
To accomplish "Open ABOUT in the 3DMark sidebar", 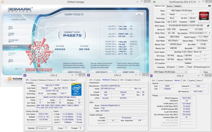I will click(x=11, y=60).
